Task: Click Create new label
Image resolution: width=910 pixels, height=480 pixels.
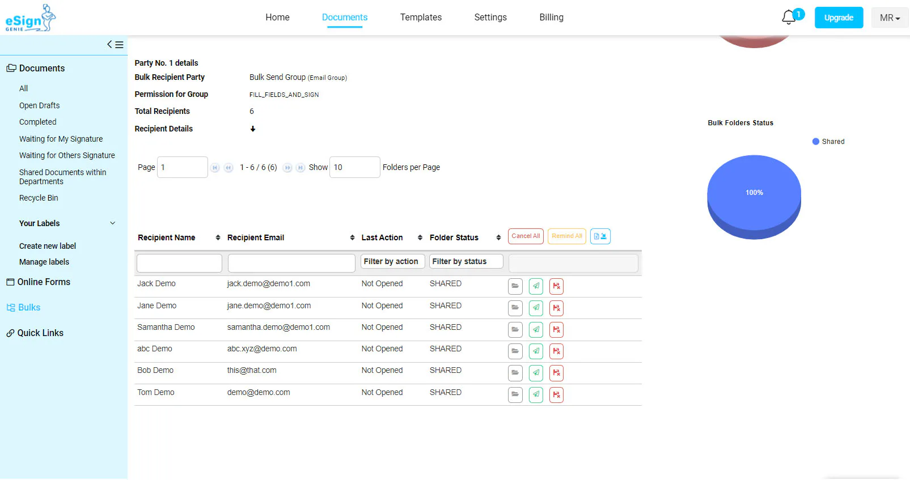Action: [48, 246]
